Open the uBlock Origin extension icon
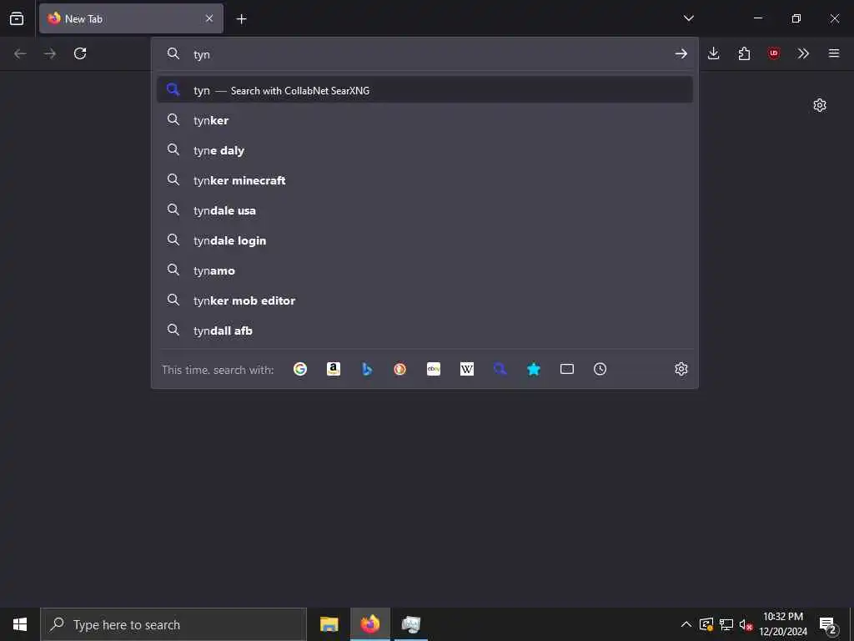 774,53
